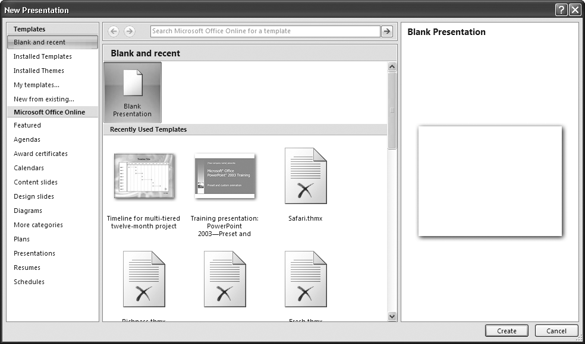
Task: Open the Safari.thmx template icon
Action: pyautogui.click(x=305, y=176)
